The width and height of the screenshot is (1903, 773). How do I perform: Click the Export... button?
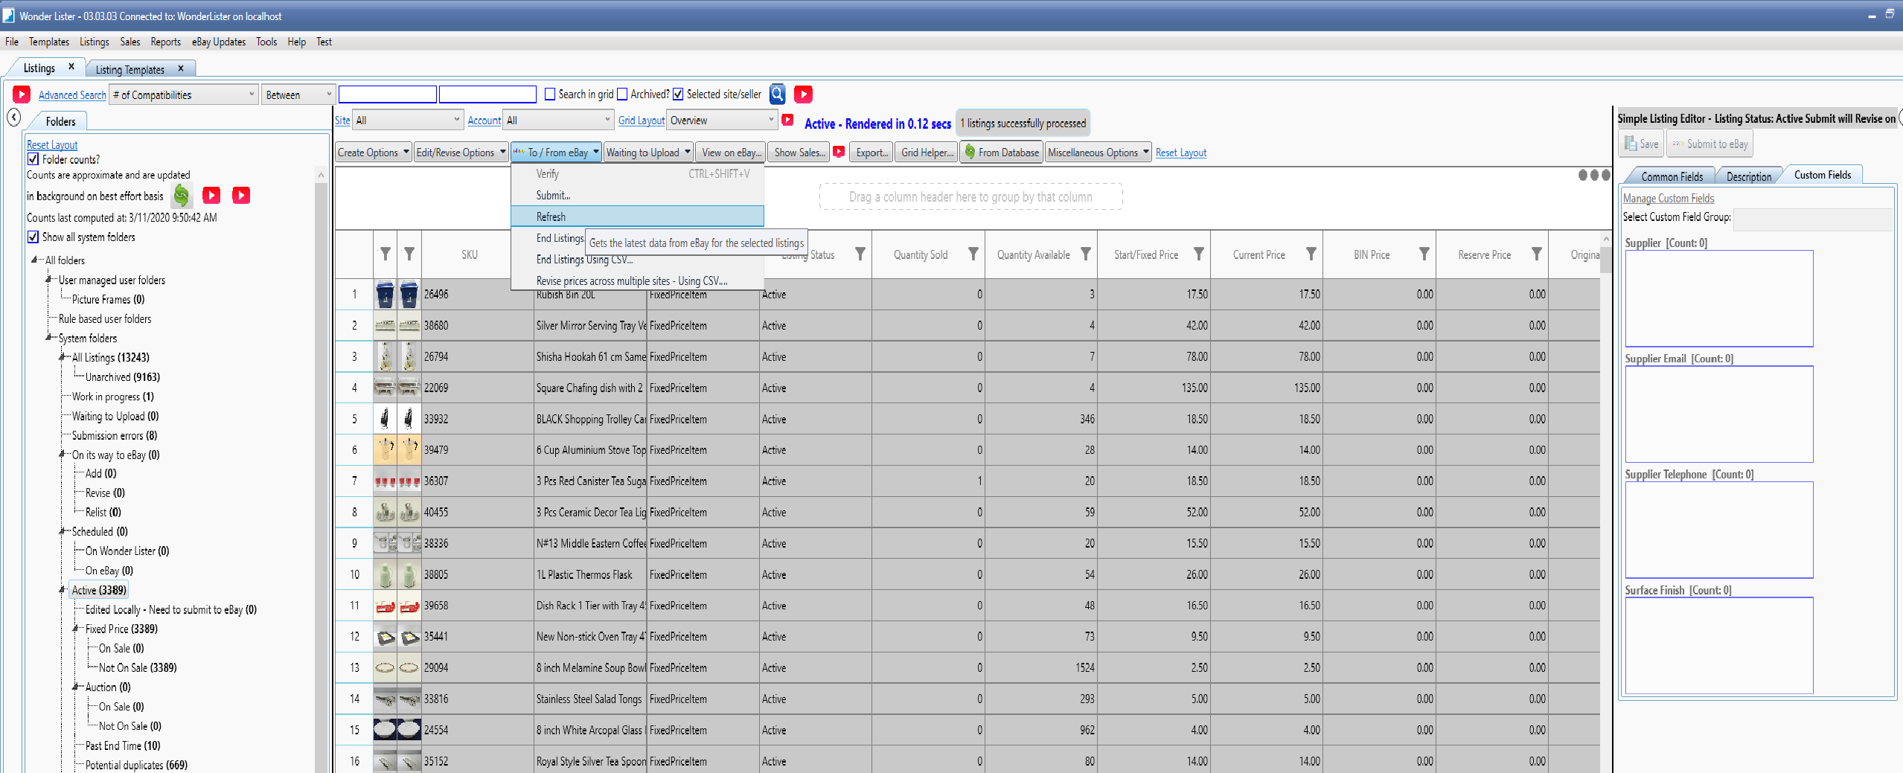871,153
